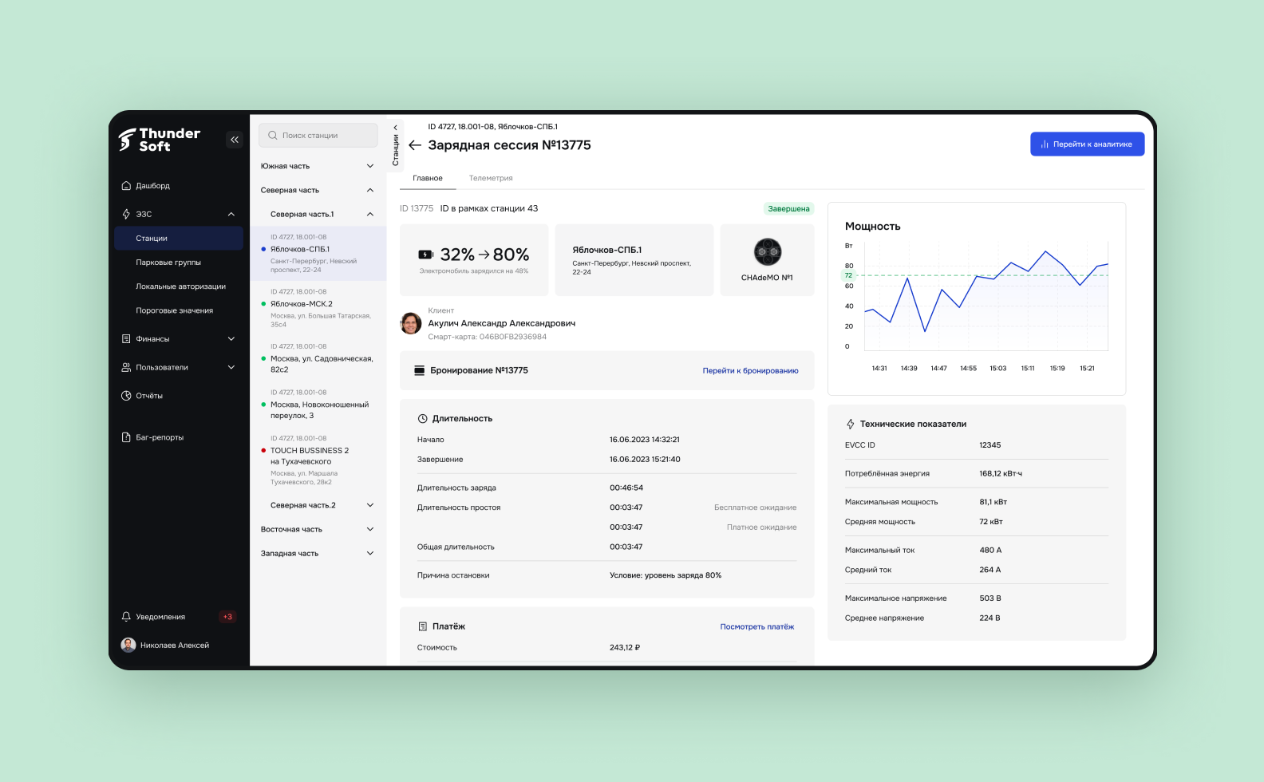Click the Платёж receipt icon
Viewport: 1264px width, 782px height.
(423, 626)
